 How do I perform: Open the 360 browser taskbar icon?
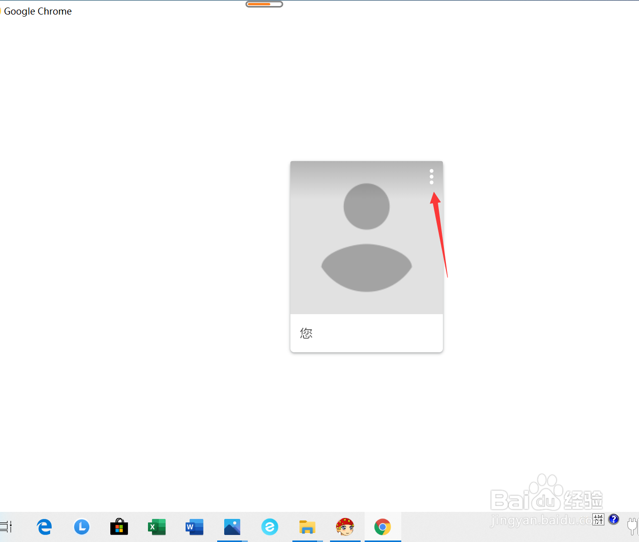tap(270, 527)
